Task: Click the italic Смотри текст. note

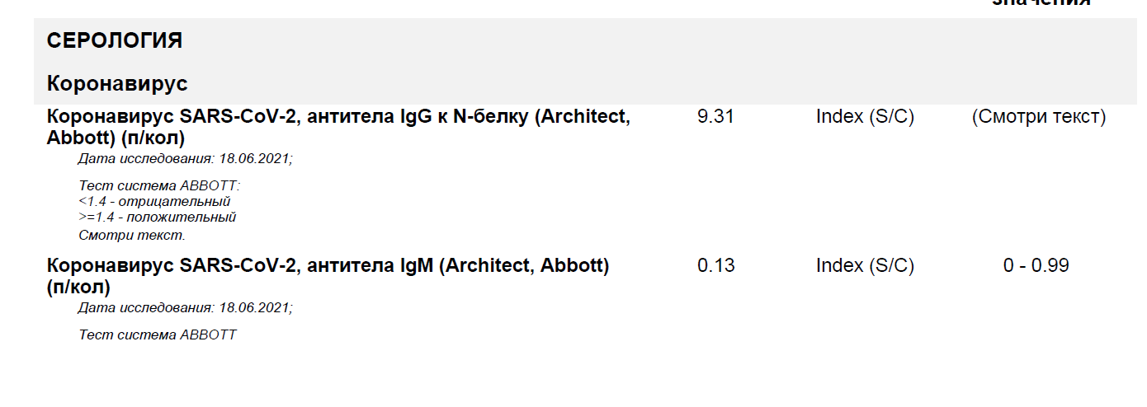Action: (x=132, y=235)
